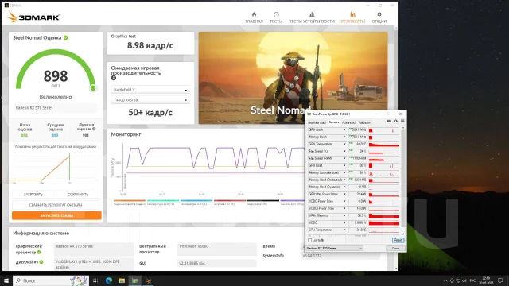
Task: Click 8.98 кадр/с graphics test result
Action: click(150, 46)
